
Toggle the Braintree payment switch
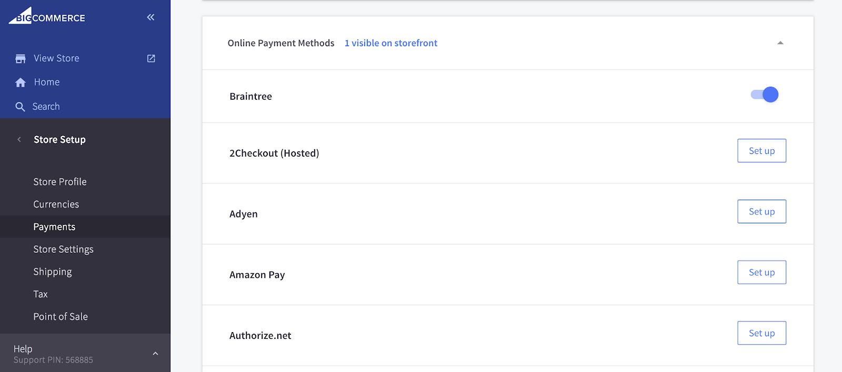click(765, 95)
